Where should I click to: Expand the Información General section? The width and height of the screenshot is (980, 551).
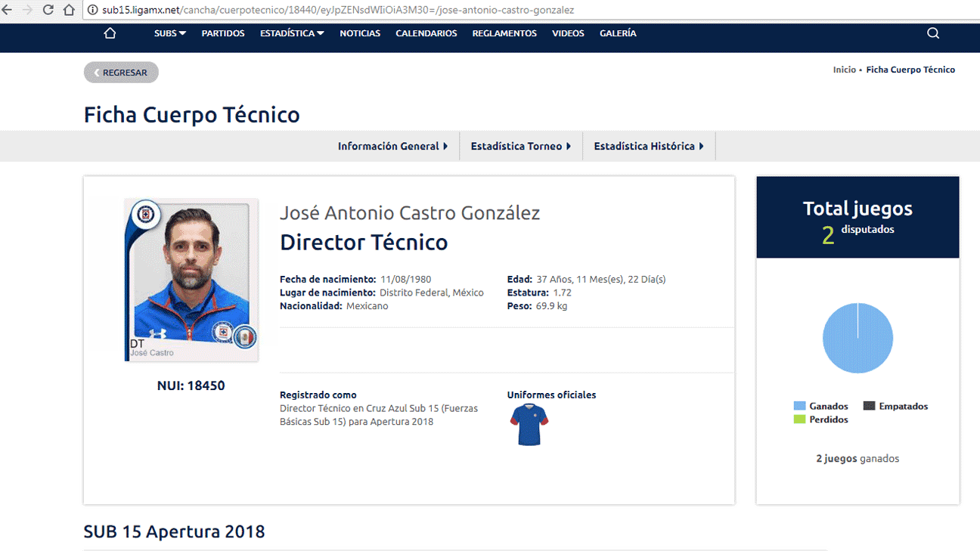pos(392,146)
